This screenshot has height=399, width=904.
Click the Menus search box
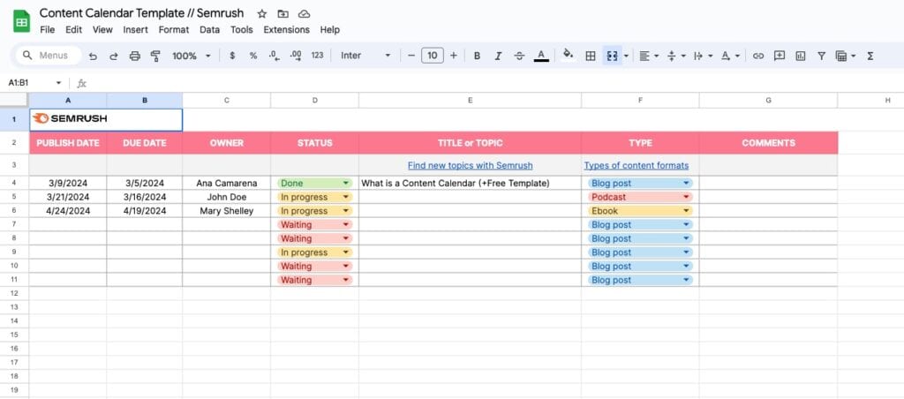pyautogui.click(x=49, y=56)
